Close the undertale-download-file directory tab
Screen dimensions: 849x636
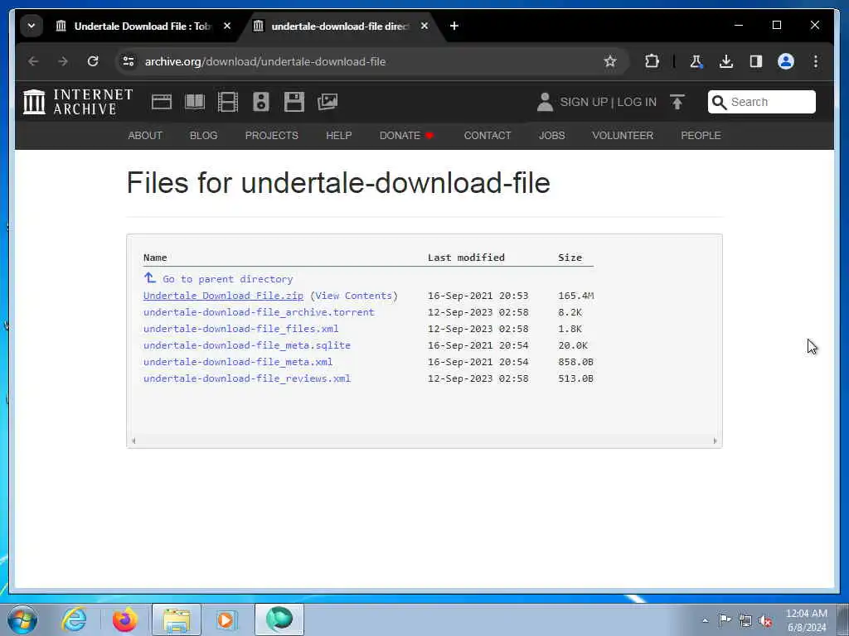tap(424, 26)
